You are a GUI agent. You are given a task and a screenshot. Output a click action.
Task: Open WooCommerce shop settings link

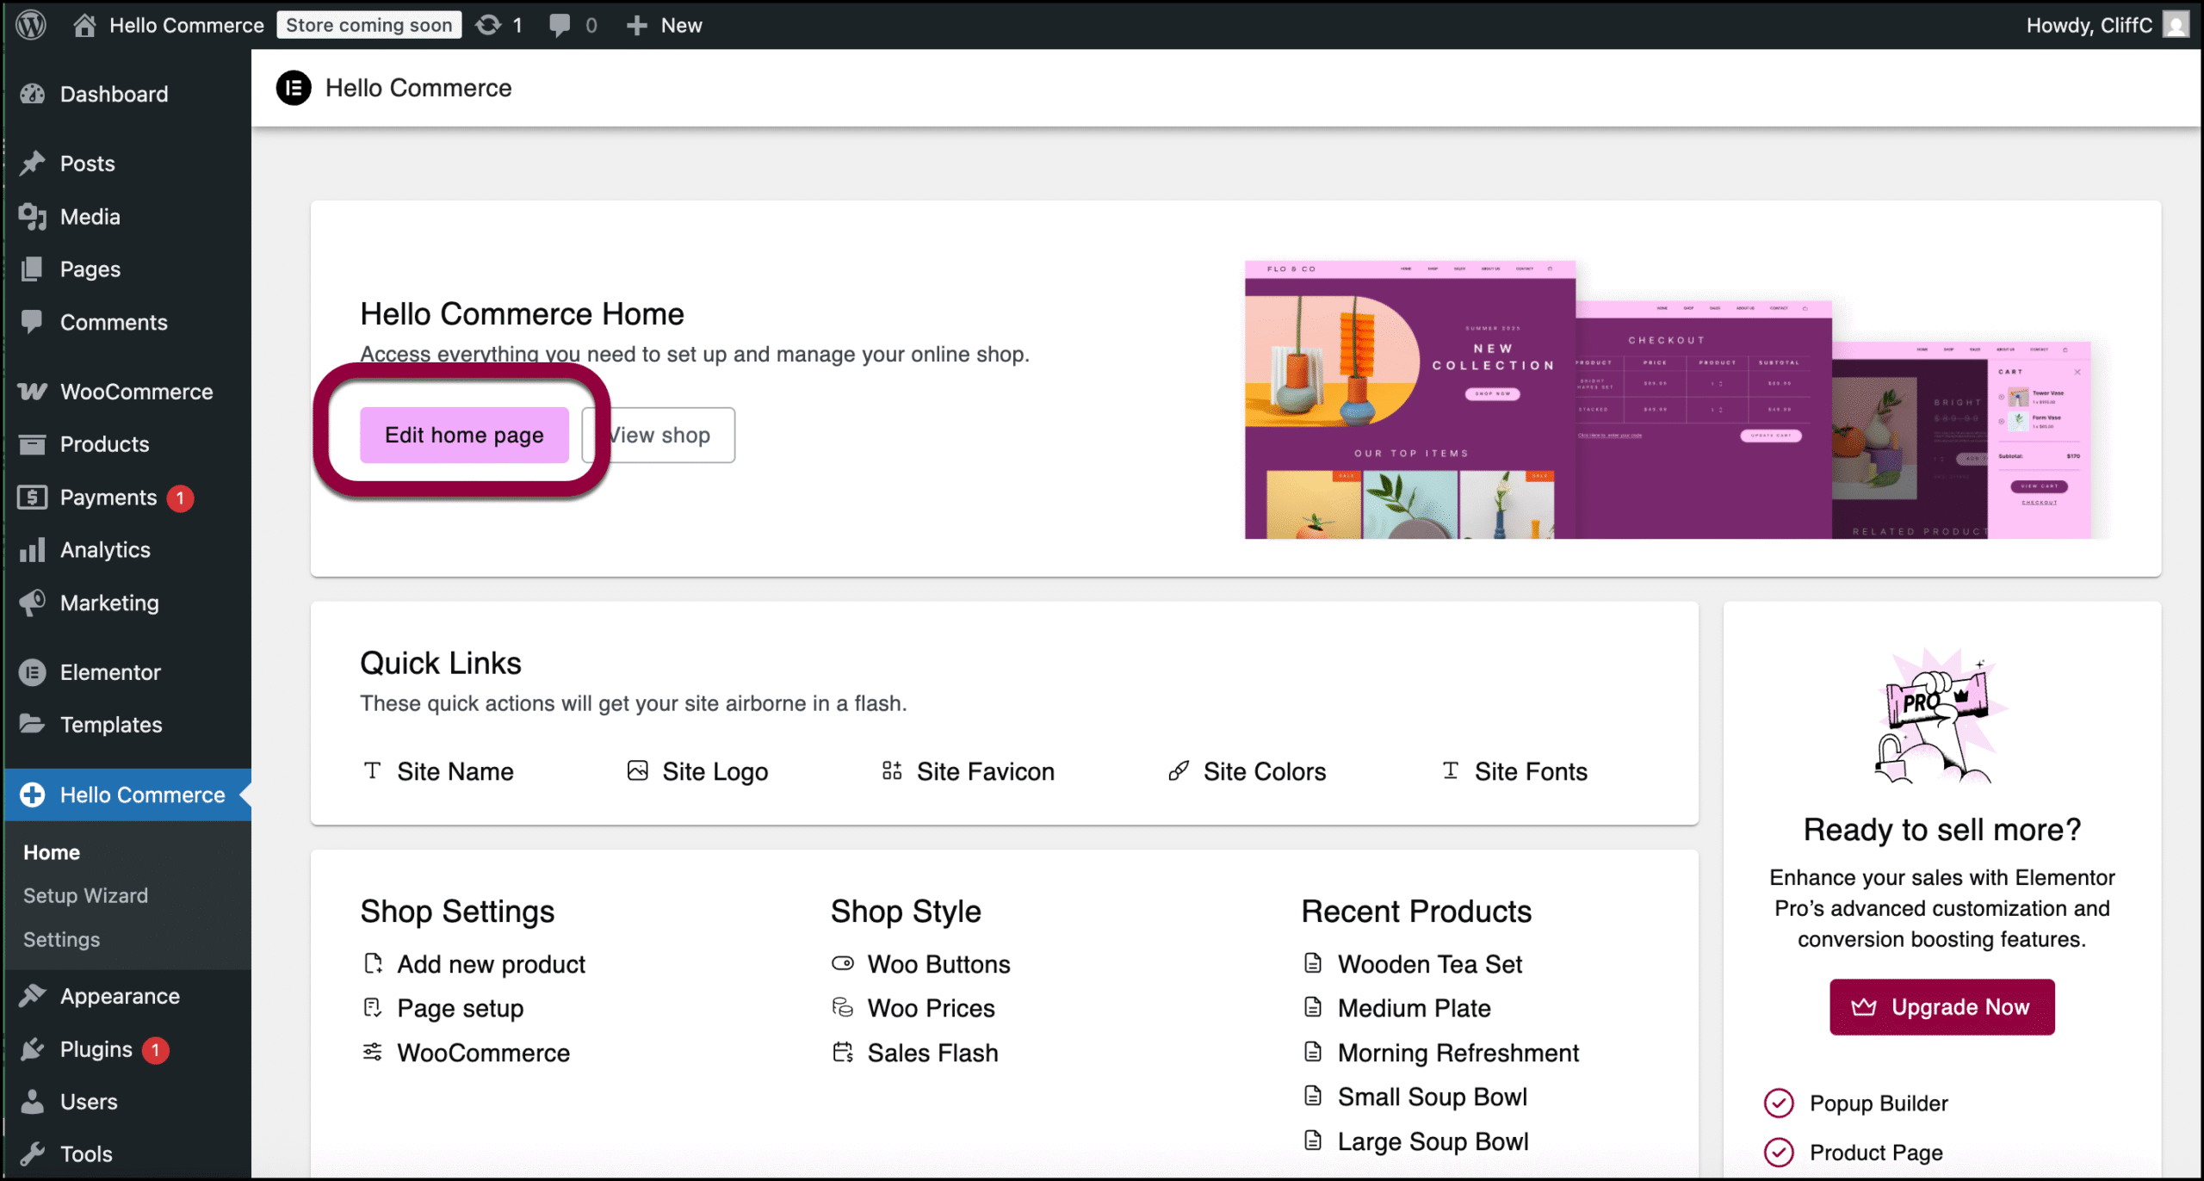tap(467, 1053)
